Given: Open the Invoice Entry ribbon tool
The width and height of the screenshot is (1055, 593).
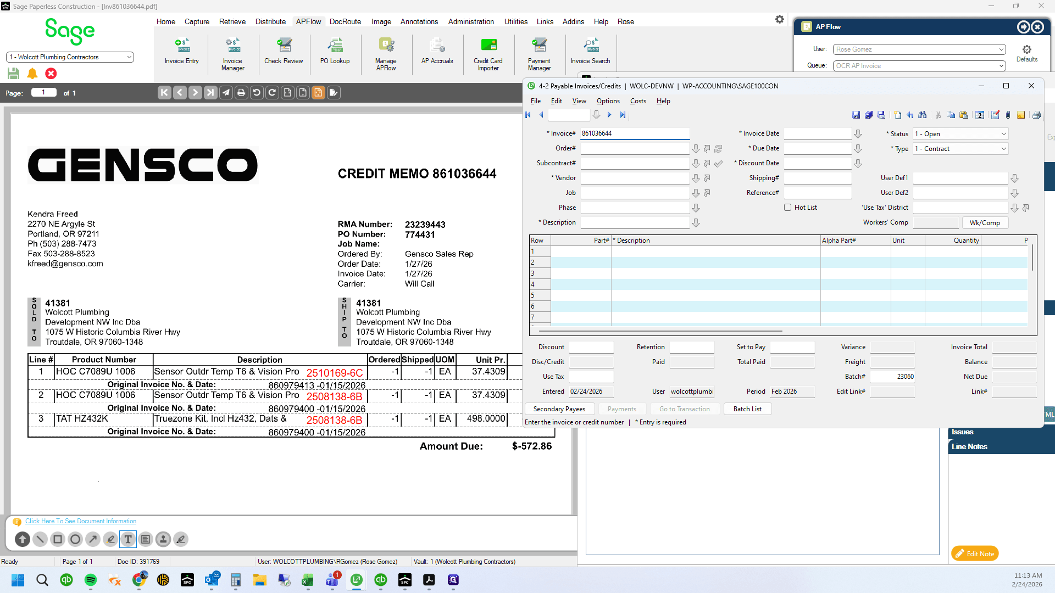Looking at the screenshot, I should 181,52.
